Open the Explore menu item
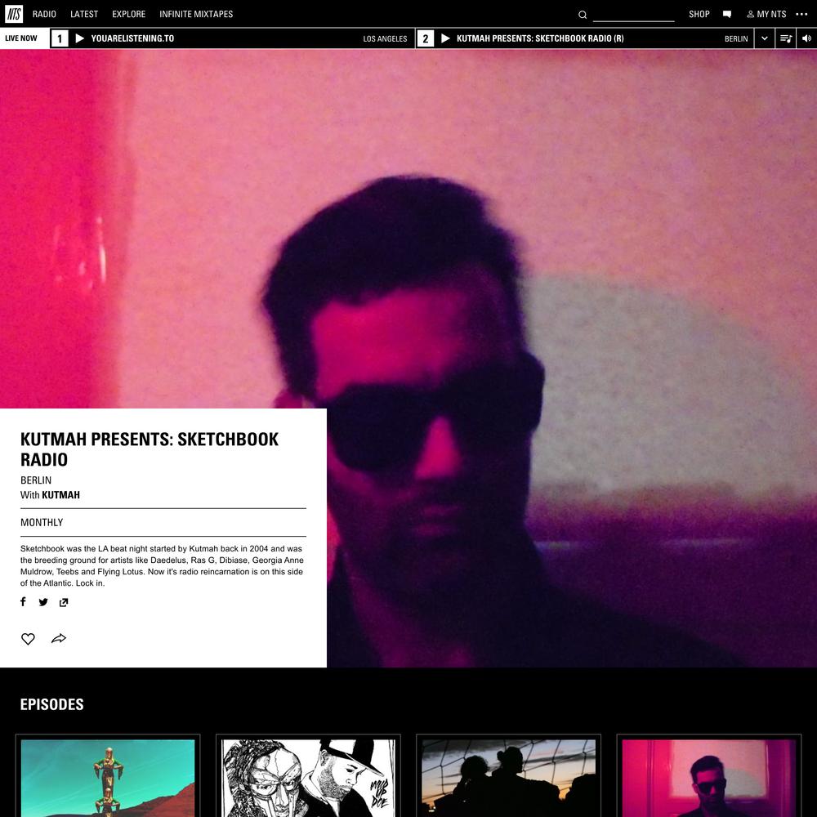Image resolution: width=817 pixels, height=817 pixels. tap(129, 14)
